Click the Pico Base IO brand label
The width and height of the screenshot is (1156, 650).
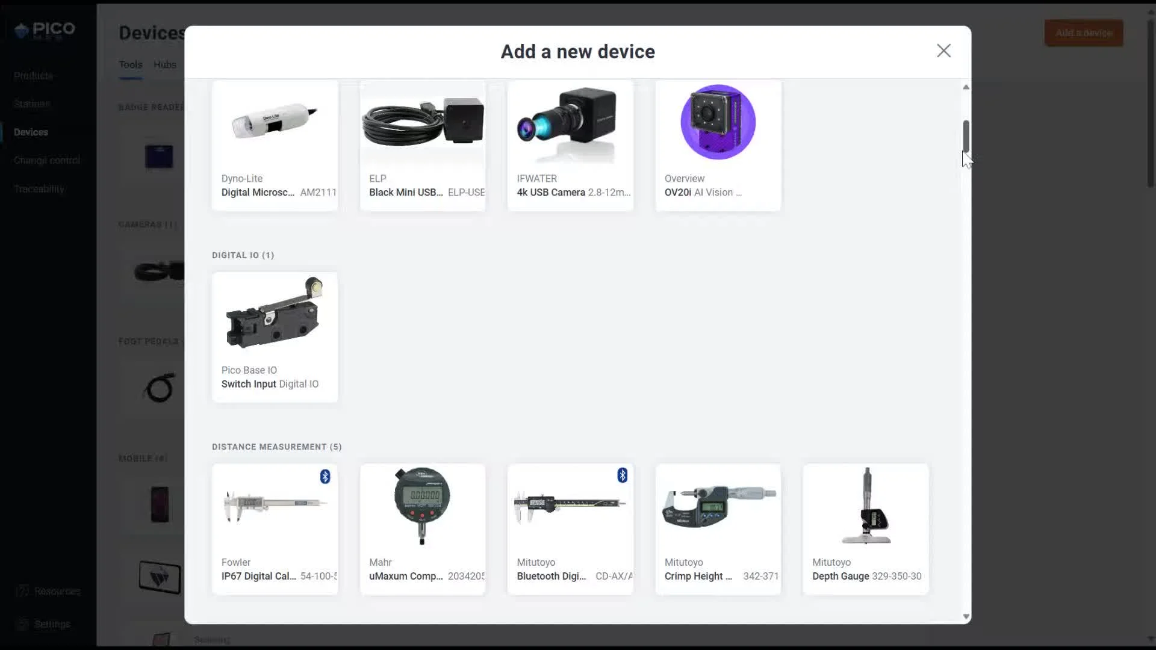pyautogui.click(x=249, y=370)
